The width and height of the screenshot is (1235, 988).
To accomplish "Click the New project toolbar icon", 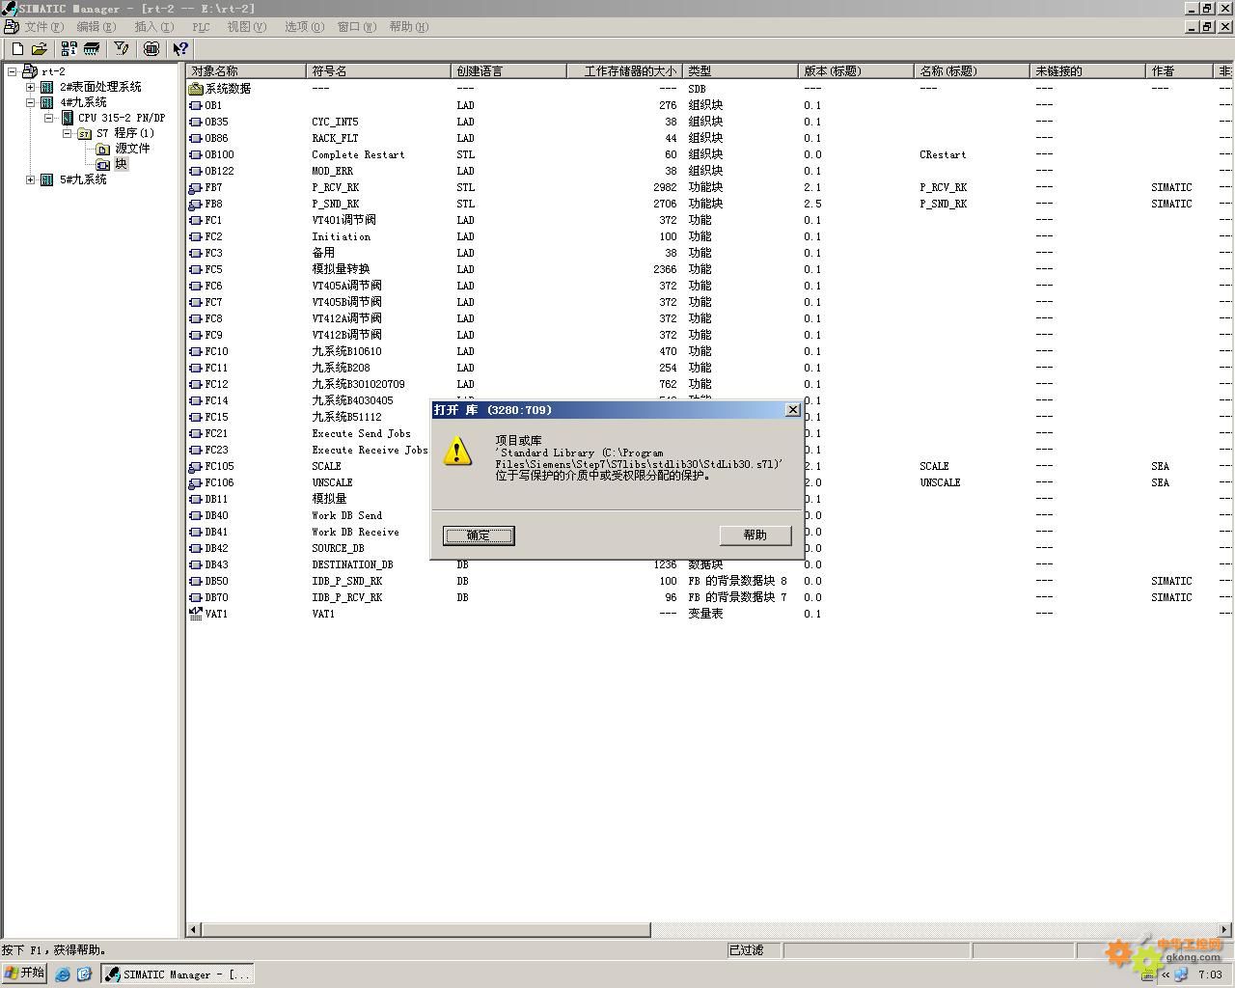I will point(17,48).
